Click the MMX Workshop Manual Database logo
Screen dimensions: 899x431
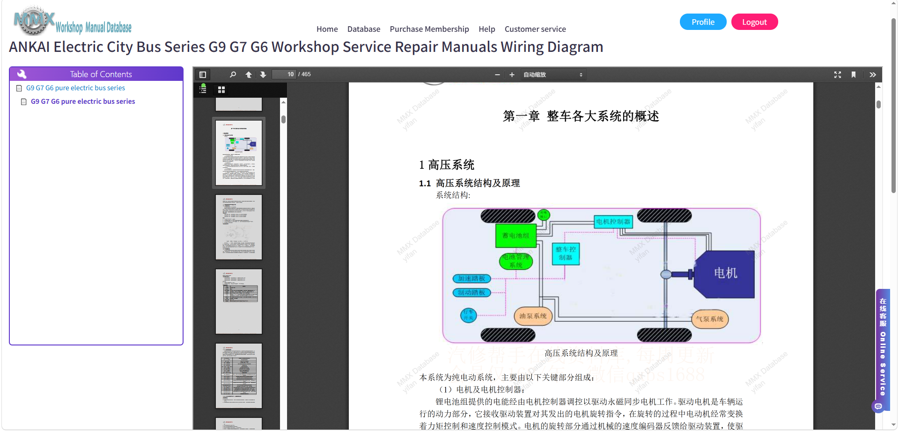[x=73, y=21]
